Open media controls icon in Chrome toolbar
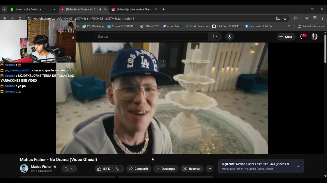Viewport: 327px width, 183px height. pos(307,19)
